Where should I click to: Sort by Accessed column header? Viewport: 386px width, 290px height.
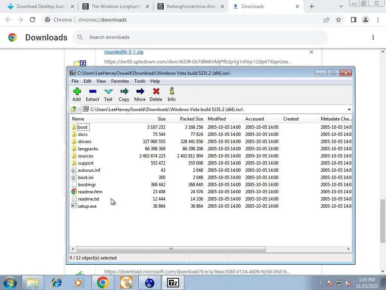[262, 119]
